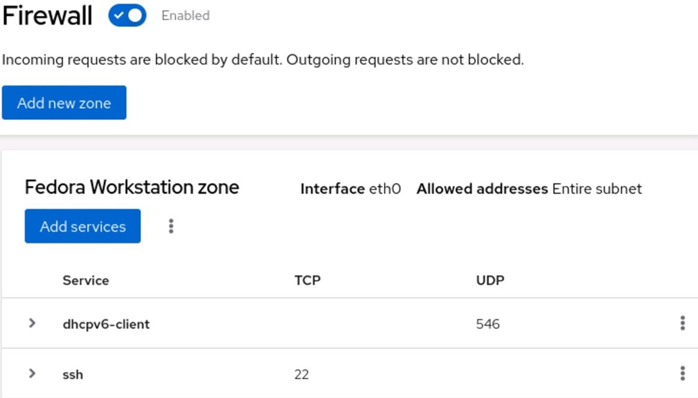This screenshot has width=698, height=398.
Task: Click TCP port 22 cell
Action: point(301,375)
